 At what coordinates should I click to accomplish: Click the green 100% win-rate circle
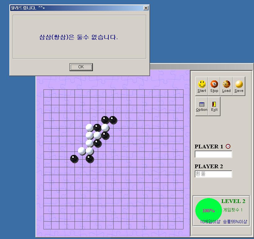tap(208, 210)
